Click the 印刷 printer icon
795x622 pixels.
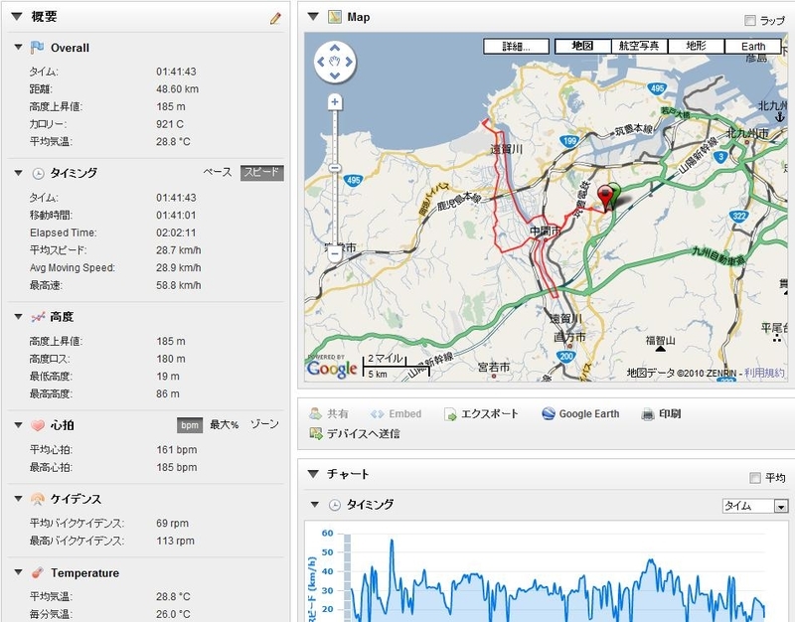coord(648,414)
